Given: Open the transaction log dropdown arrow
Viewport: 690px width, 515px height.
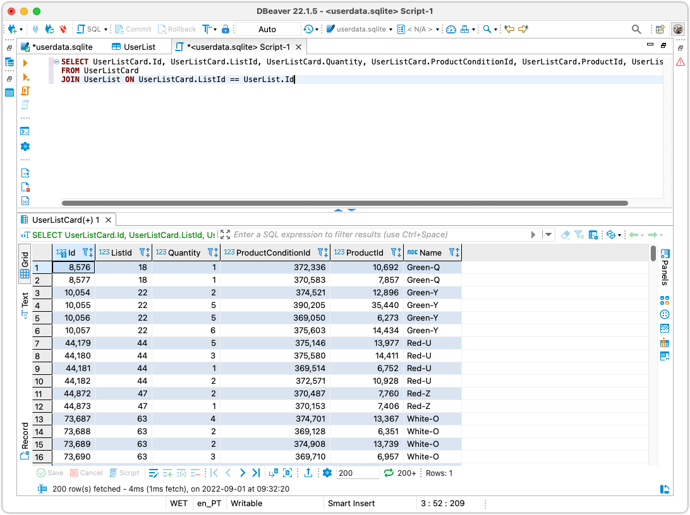Looking at the screenshot, I should (317, 30).
